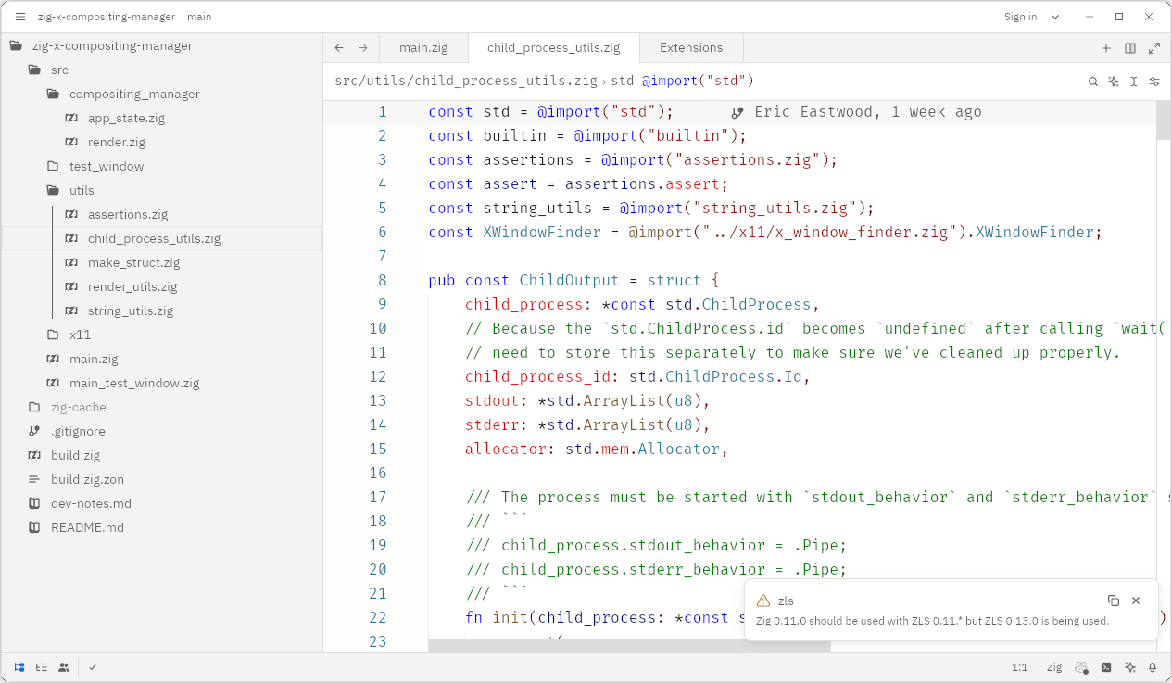Toggle the outline panel in status bar

click(42, 667)
